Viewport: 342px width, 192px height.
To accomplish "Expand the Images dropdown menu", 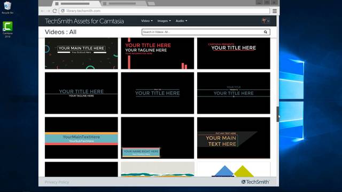I will click(164, 21).
